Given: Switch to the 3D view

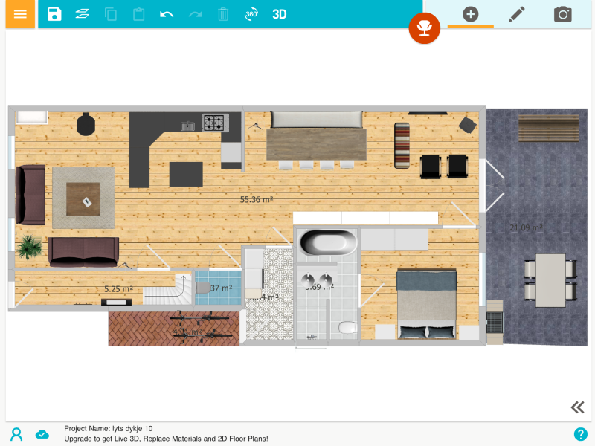Looking at the screenshot, I should (x=280, y=14).
